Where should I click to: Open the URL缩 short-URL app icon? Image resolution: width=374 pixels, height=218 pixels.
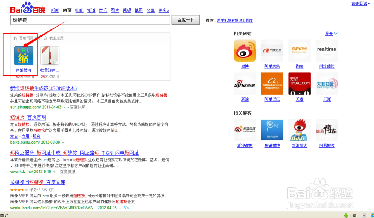(x=24, y=56)
